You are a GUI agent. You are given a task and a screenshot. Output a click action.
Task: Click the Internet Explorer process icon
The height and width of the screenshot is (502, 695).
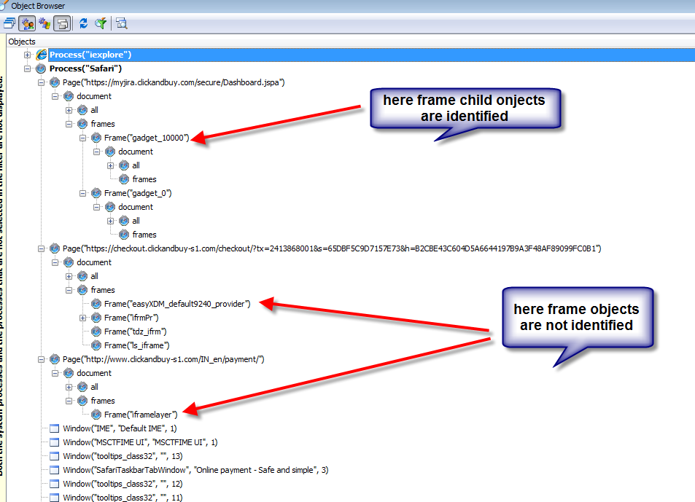tap(42, 55)
